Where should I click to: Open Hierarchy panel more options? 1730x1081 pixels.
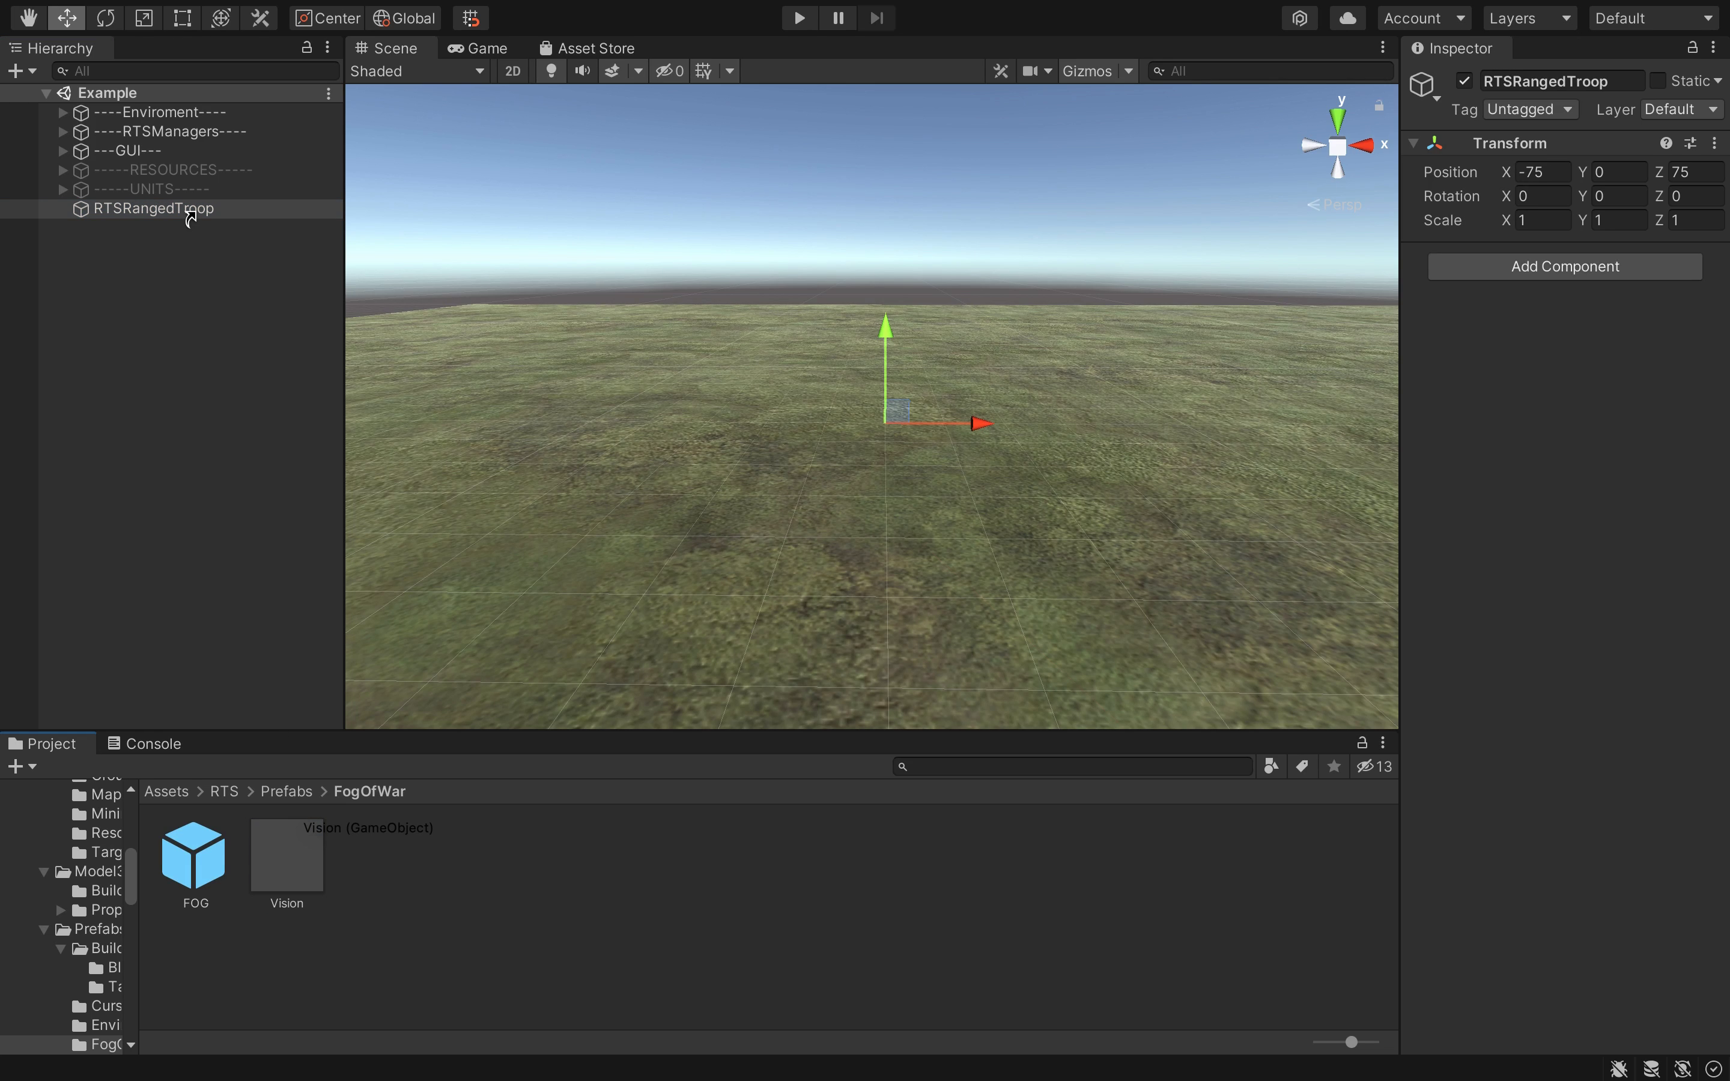327,47
